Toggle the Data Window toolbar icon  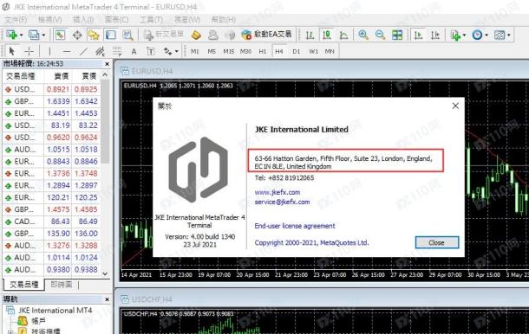[x=77, y=35]
